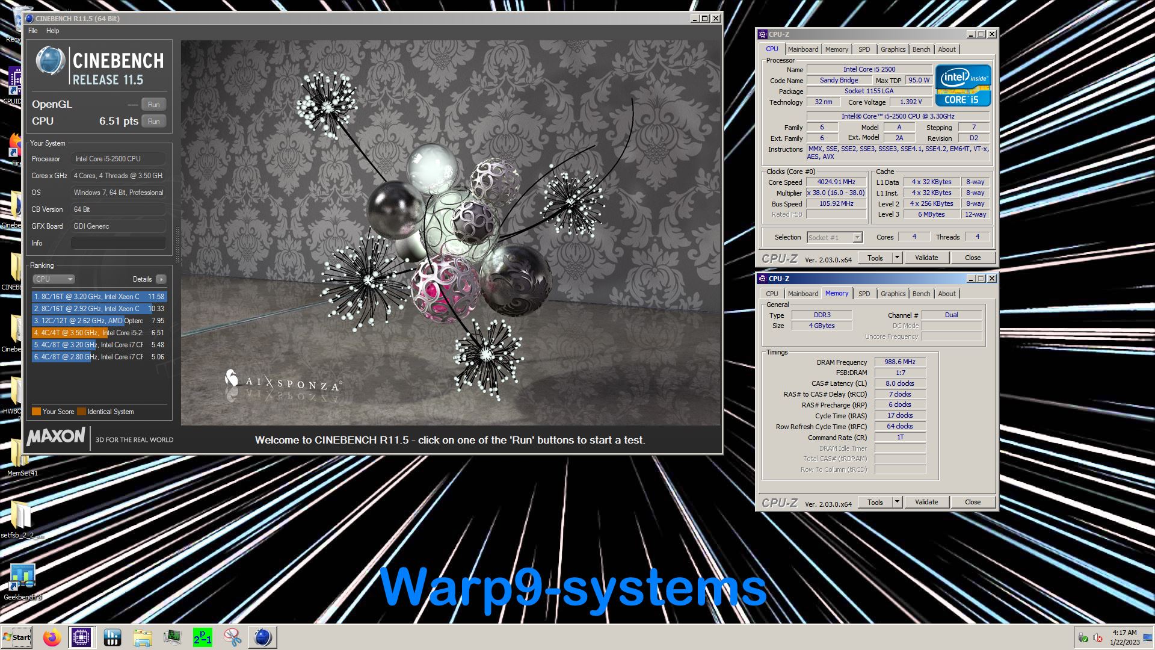Screen dimensions: 1155x650
Task: Select ranking row 12C/12T AMD Opteron
Action: [99, 321]
